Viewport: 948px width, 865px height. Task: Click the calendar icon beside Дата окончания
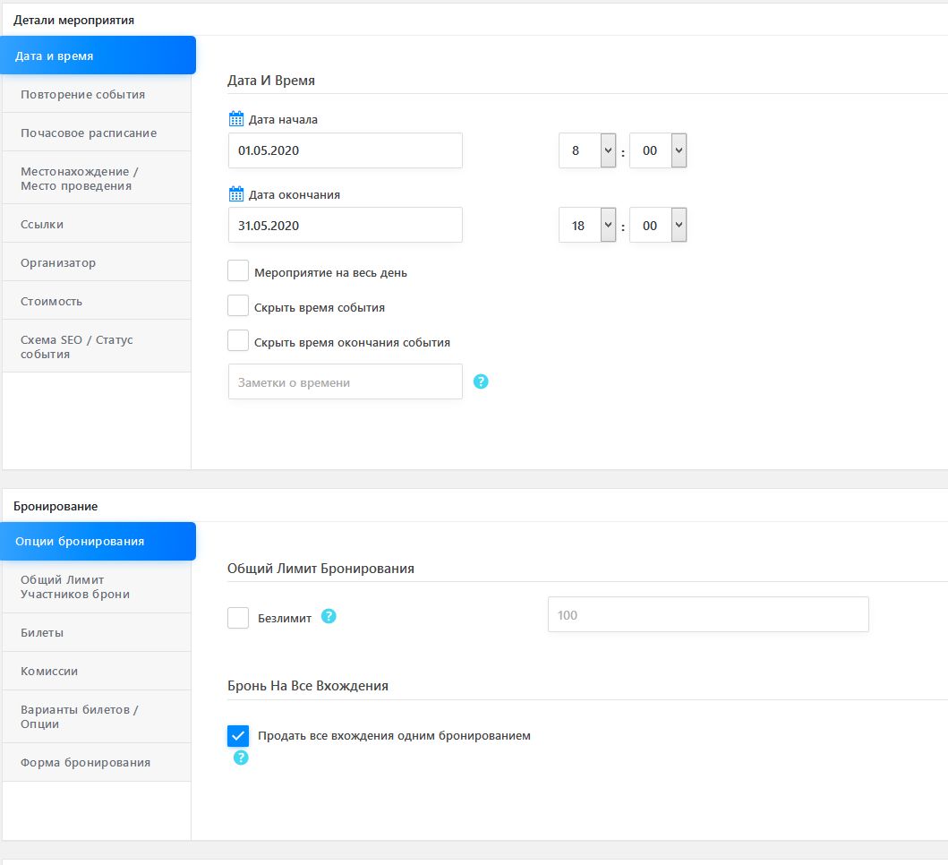click(236, 194)
